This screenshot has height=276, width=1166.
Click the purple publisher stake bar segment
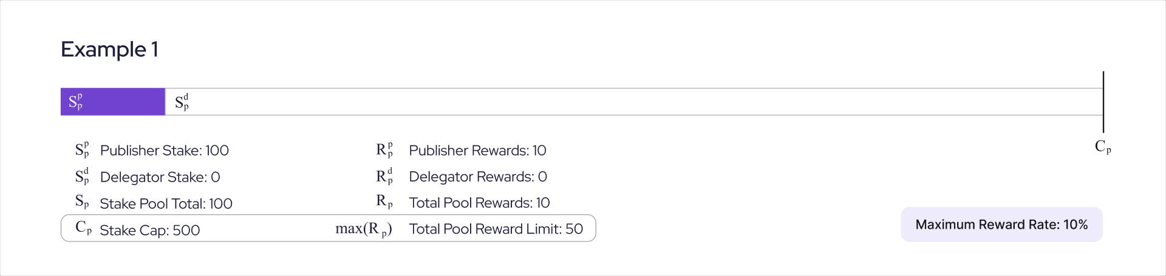coord(113,102)
